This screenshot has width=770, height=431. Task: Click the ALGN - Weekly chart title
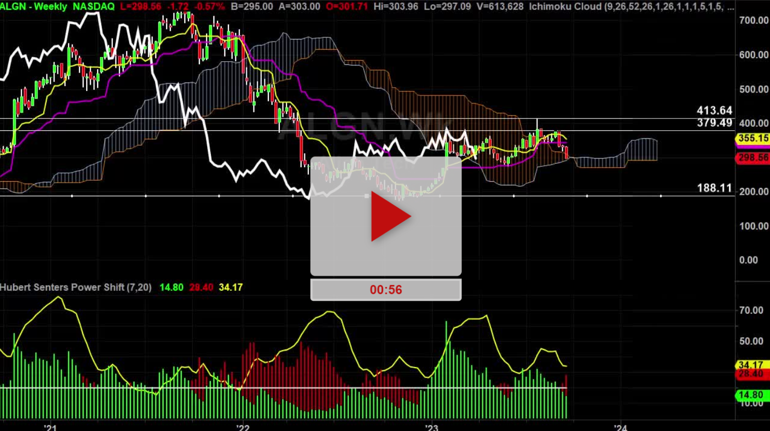click(x=34, y=7)
